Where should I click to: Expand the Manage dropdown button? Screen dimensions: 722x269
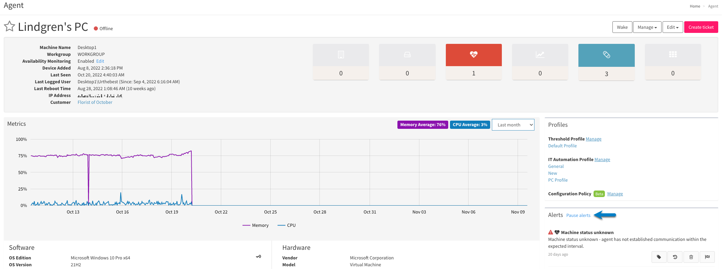647,27
